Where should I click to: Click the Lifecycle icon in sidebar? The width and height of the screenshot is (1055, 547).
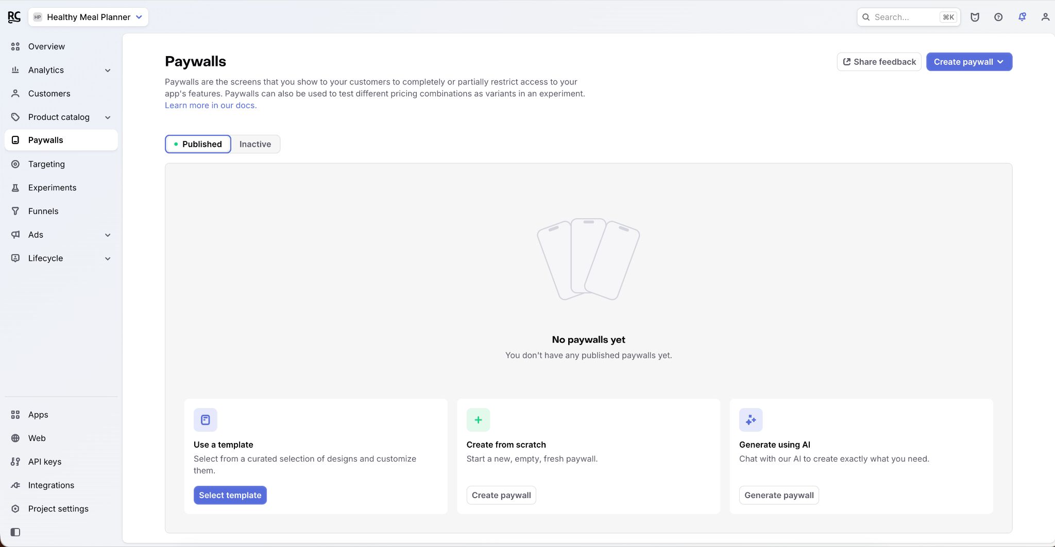click(x=15, y=258)
